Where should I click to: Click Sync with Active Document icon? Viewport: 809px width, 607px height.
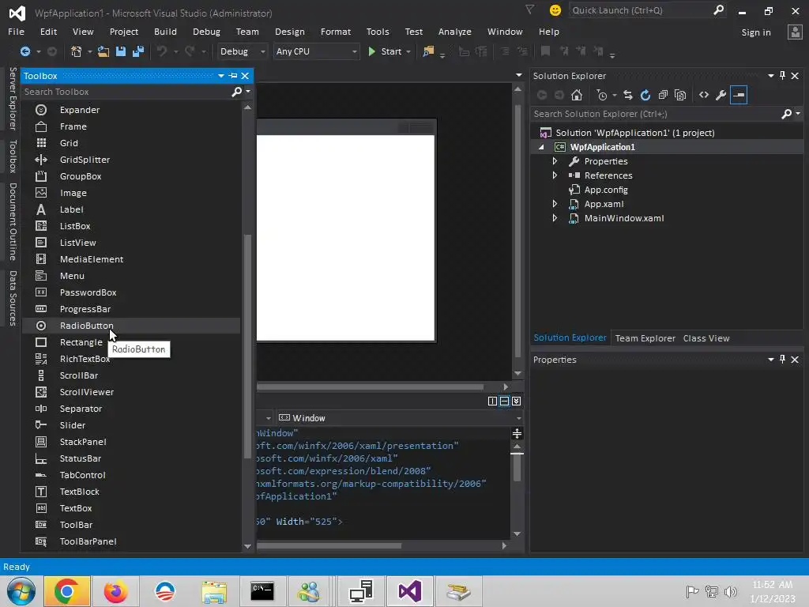[628, 95]
